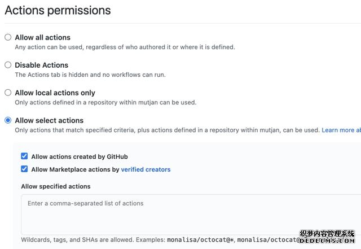Click the selected "Allow select actions" radio button
The height and width of the screenshot is (249, 361).
[x=8, y=120]
